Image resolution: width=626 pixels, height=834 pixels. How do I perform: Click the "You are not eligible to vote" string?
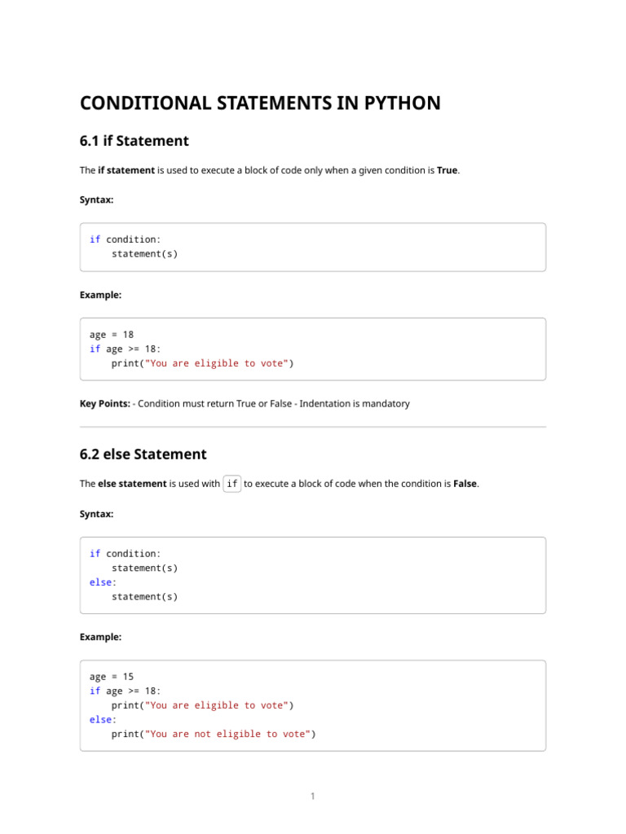point(228,734)
